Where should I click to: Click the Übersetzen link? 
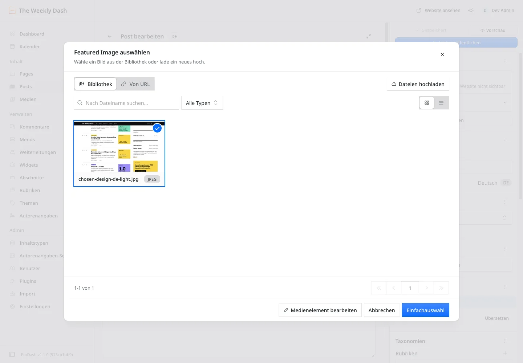496,318
